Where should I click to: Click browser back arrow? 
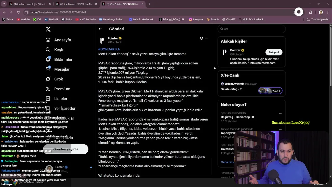pos(4,12)
